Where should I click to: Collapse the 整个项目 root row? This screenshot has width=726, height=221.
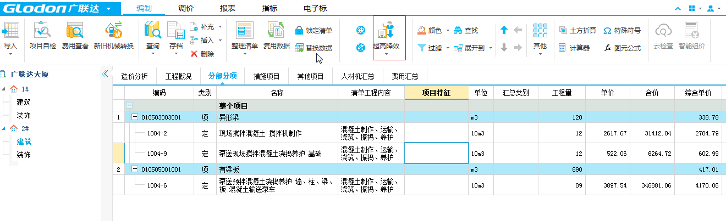(x=130, y=106)
